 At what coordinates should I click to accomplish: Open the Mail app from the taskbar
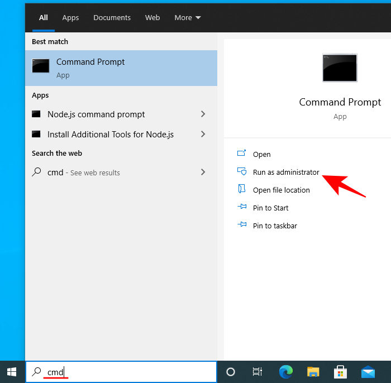pos(368,372)
